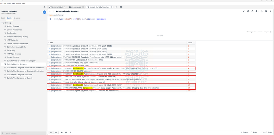This screenshot has width=274, height=135.
Task: Open the Pools sidebar tab
Action: (x=3, y=18)
